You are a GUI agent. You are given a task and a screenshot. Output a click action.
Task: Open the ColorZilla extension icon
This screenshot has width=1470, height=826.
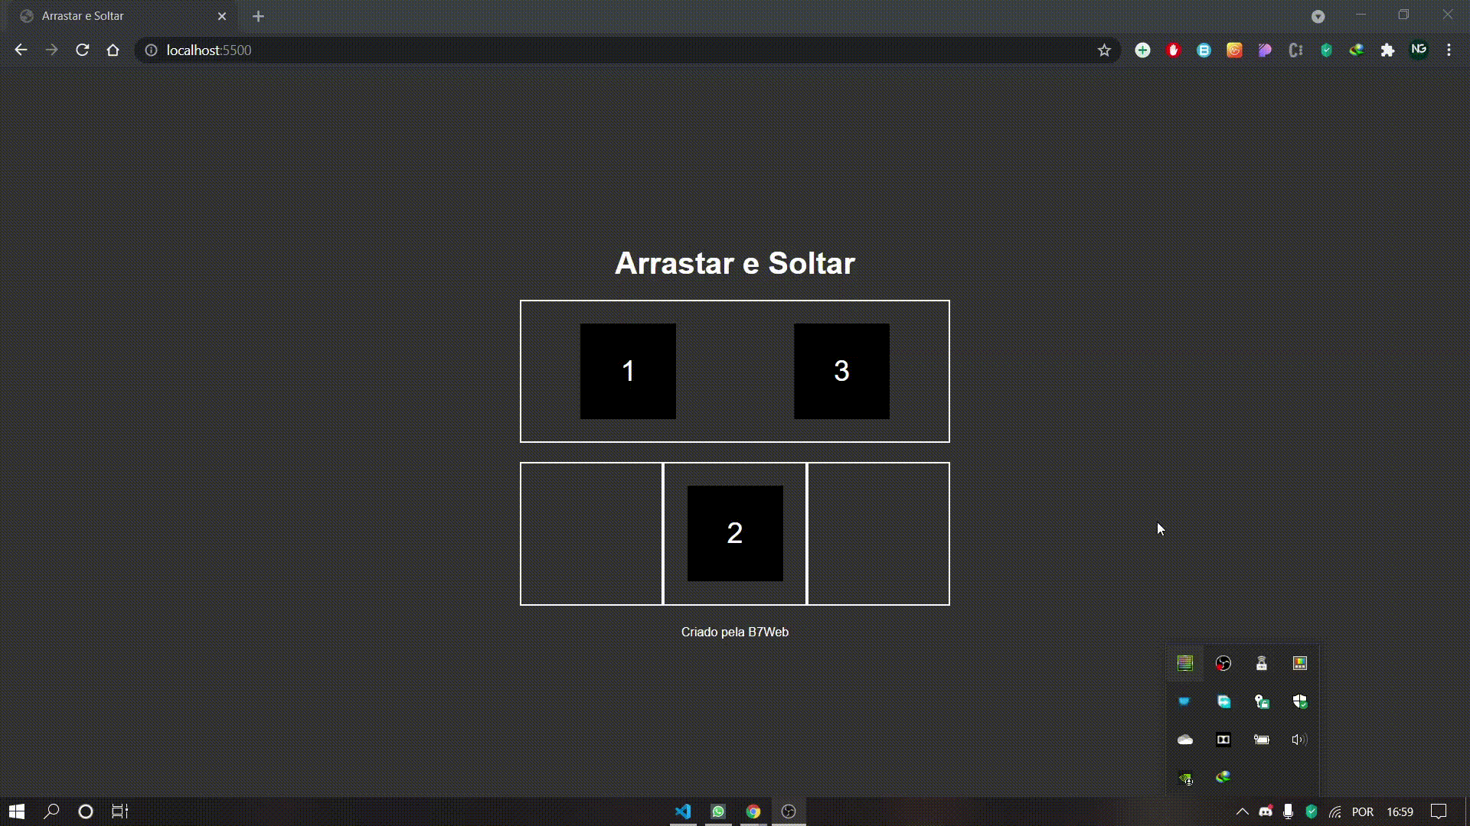(1357, 50)
